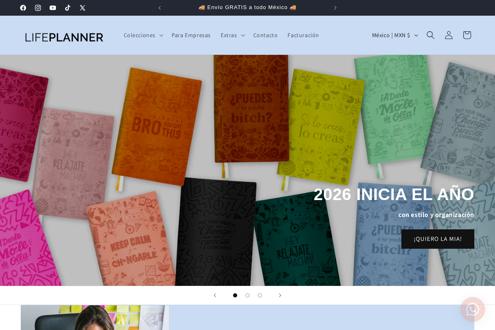Open the X (Twitter) profile
Screen dimensions: 495x330
click(x=82, y=7)
